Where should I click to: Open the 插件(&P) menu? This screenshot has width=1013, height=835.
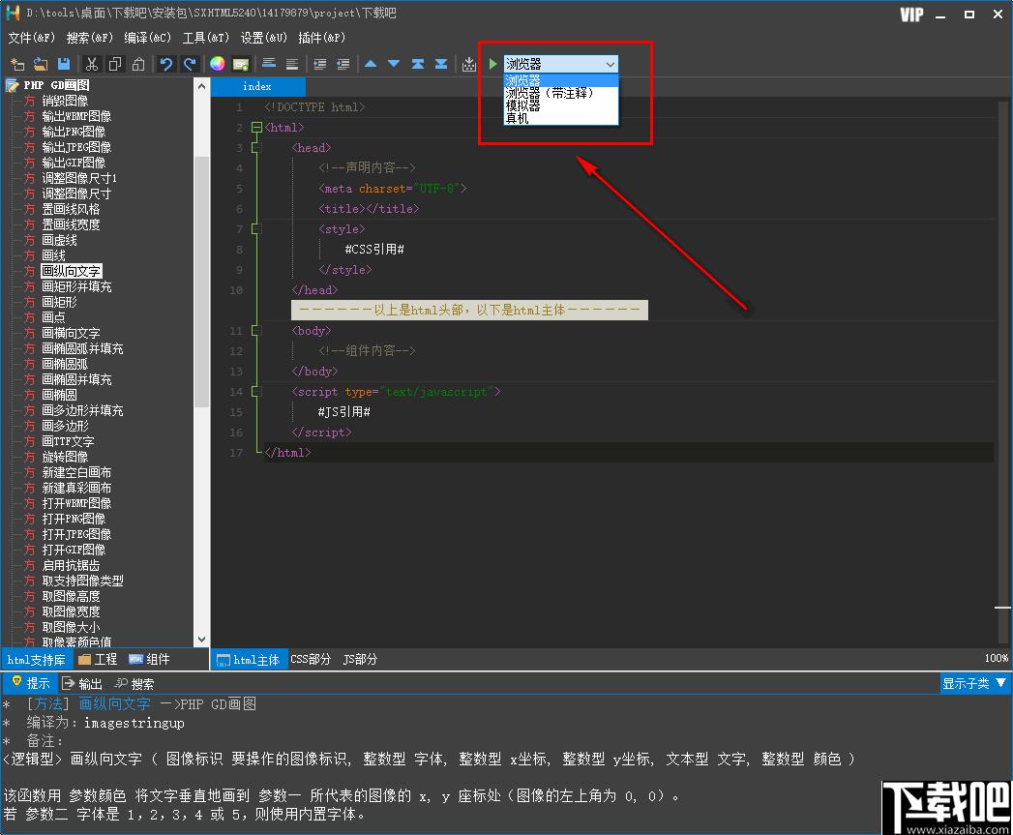(322, 38)
